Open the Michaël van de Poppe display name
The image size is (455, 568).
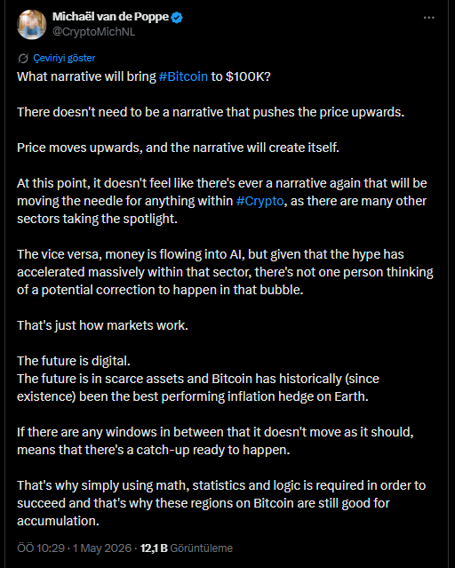(x=110, y=17)
